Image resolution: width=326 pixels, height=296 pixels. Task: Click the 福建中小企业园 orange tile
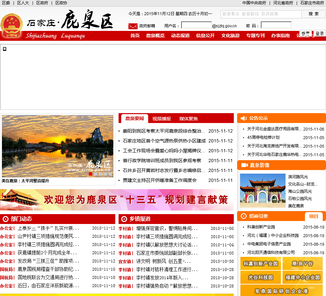(303, 277)
